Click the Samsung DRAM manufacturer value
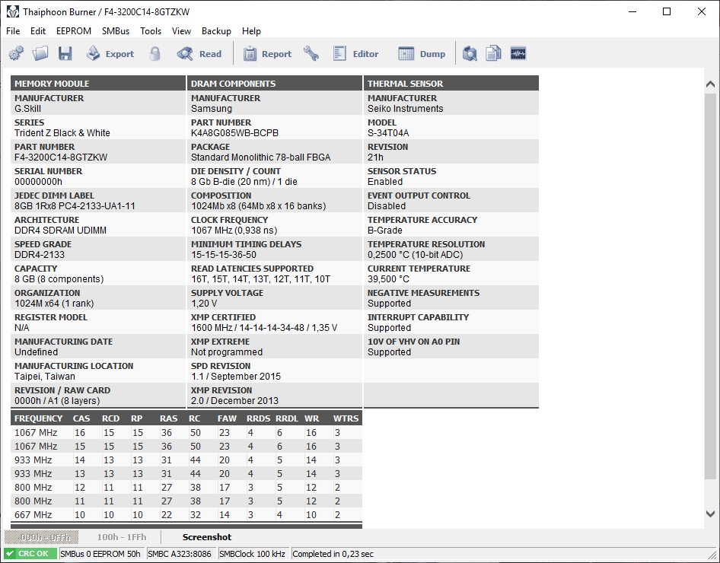The height and width of the screenshot is (563, 720). pos(212,109)
